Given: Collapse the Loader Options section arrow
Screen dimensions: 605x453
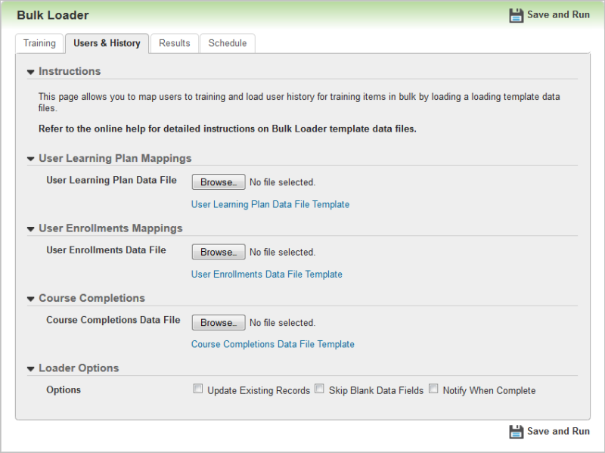Looking at the screenshot, I should tap(31, 368).
